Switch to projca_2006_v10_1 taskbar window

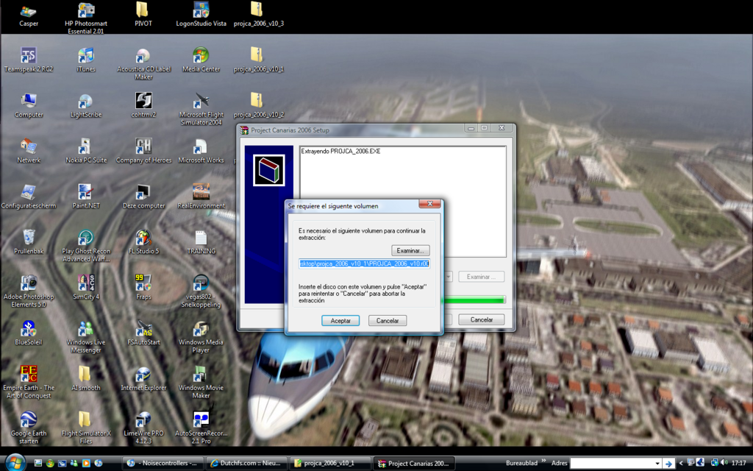coord(330,464)
